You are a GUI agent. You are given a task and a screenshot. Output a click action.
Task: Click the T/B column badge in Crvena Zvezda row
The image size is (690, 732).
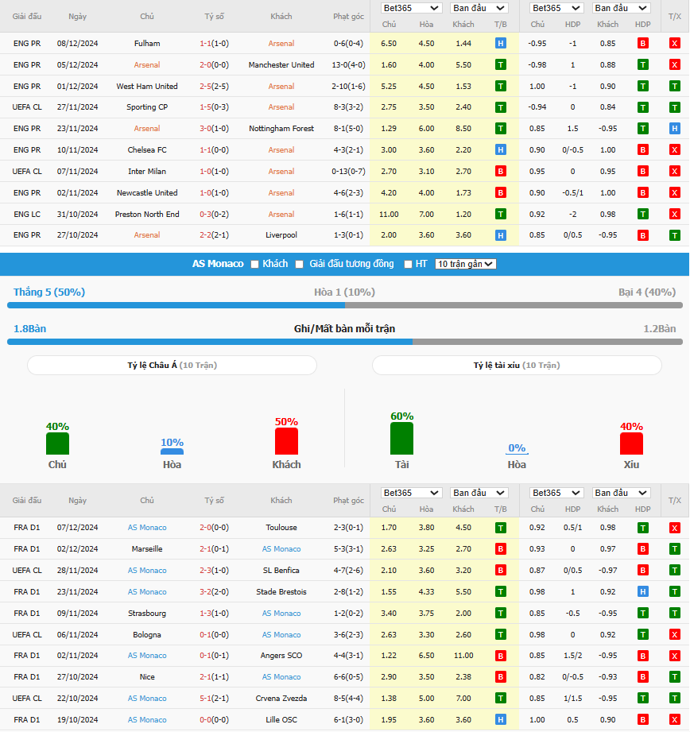[501, 699]
